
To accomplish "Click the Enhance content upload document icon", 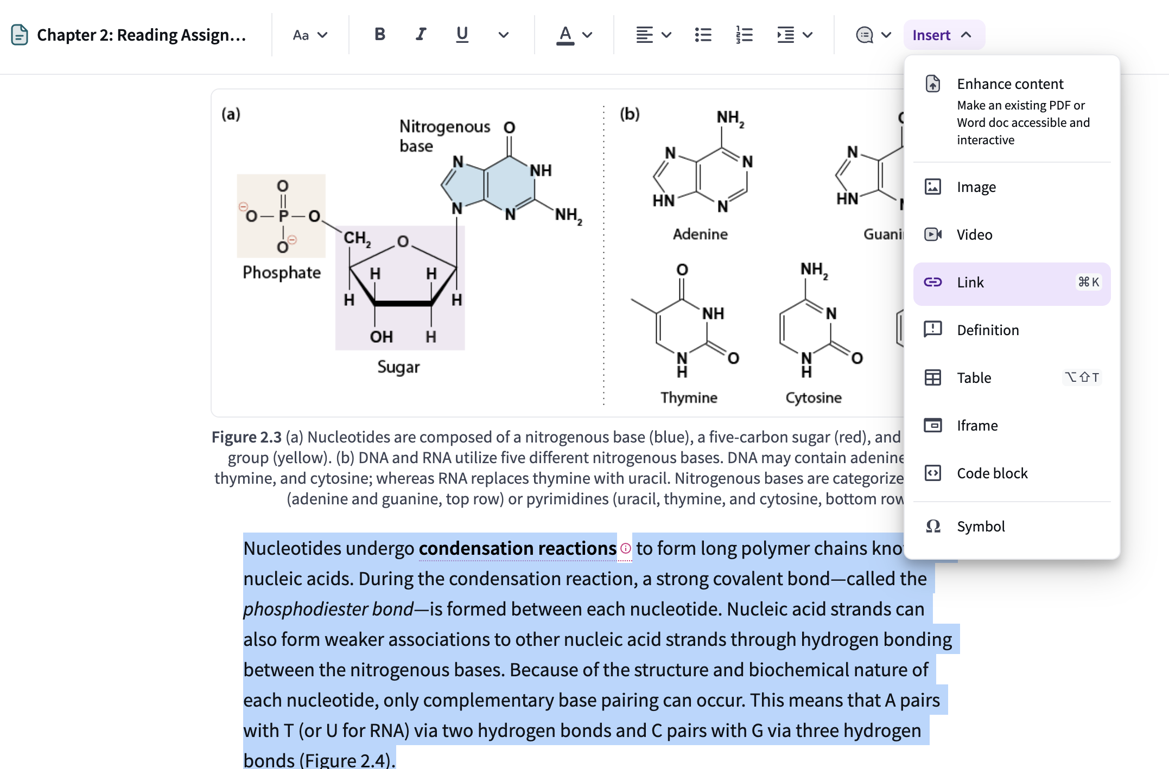I will point(933,84).
